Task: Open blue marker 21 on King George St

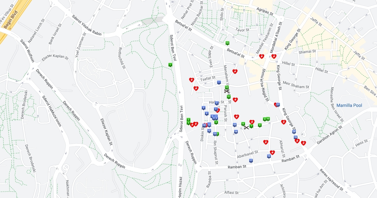Action: 278,105
